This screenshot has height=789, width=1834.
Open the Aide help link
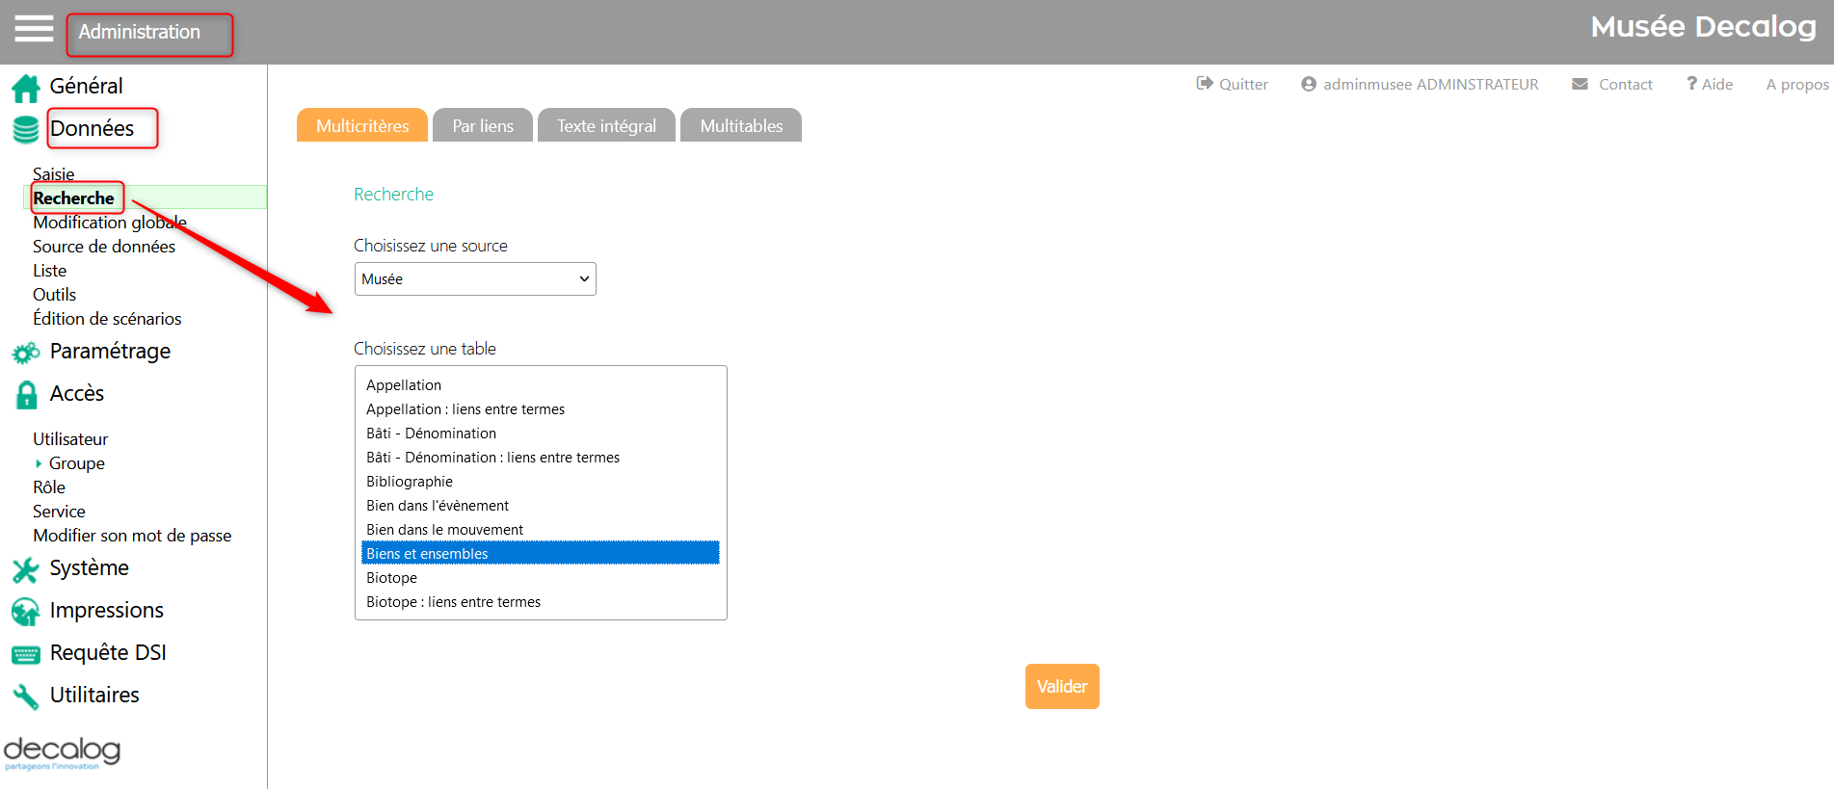(x=1710, y=85)
